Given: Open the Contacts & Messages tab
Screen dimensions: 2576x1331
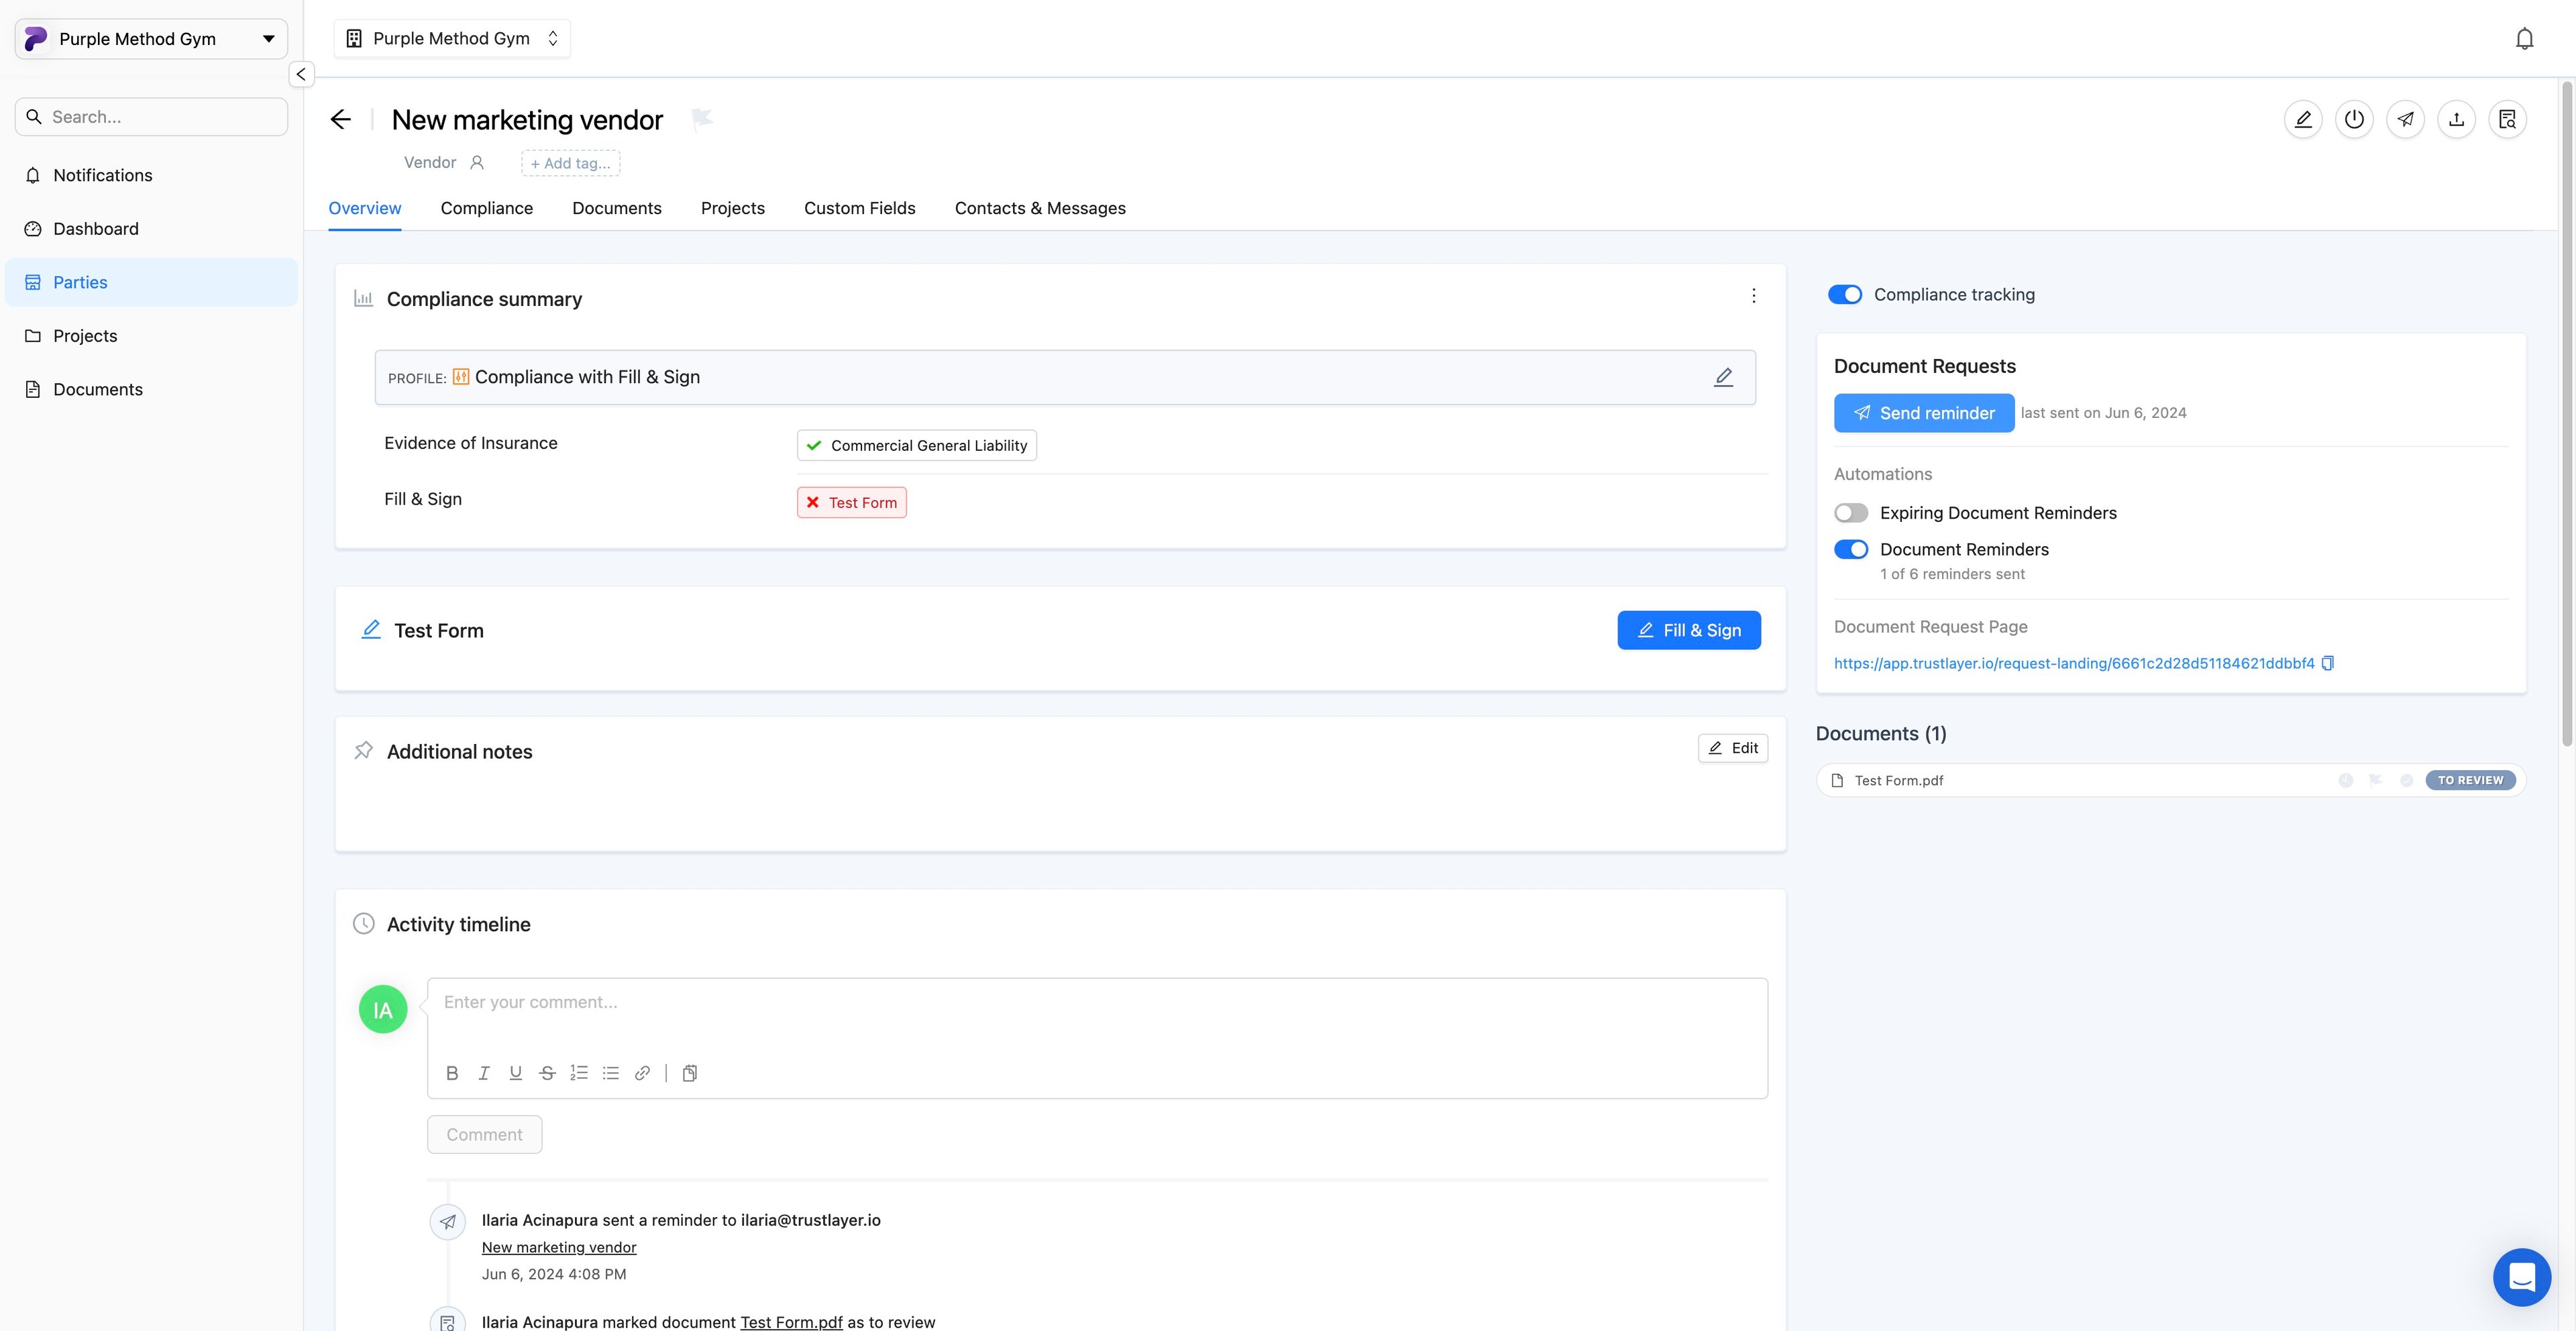Looking at the screenshot, I should coord(1039,208).
